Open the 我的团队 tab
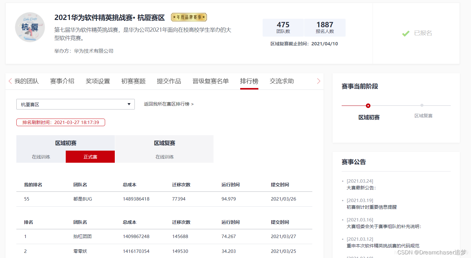The width and height of the screenshot is (471, 258). pos(27,81)
